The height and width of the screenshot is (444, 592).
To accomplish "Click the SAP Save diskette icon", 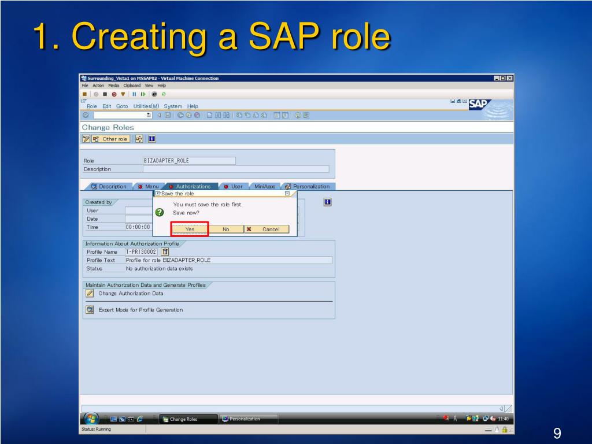I will 168,115.
